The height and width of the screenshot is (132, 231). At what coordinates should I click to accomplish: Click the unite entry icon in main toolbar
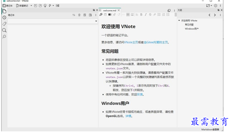click(x=58, y=6)
